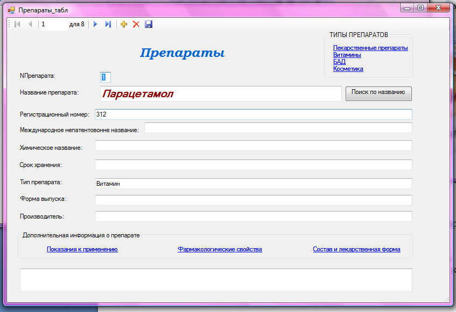Screen dimensions: 456x312
Task: Delete current record with red X
Action: [136, 24]
